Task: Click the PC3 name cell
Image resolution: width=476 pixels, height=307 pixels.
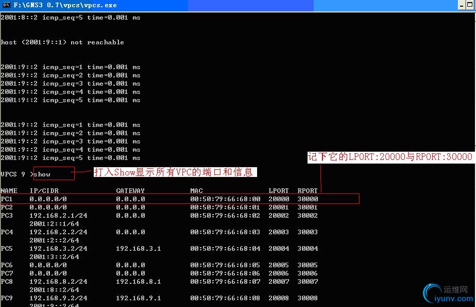Action: pyautogui.click(x=7, y=215)
